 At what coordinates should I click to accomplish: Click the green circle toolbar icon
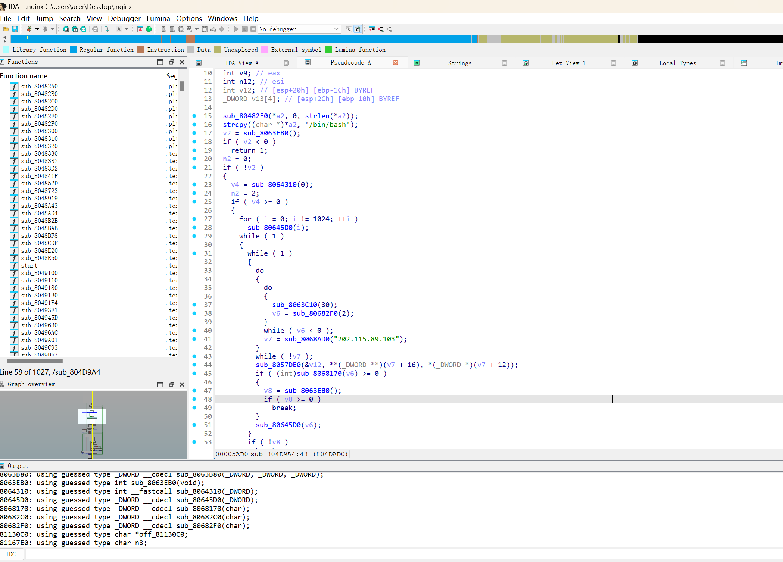tap(149, 29)
